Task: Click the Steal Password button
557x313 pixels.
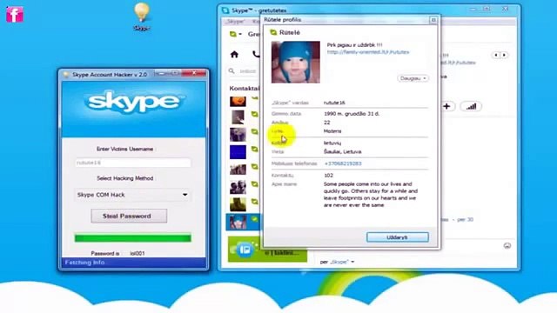Action: [129, 216]
